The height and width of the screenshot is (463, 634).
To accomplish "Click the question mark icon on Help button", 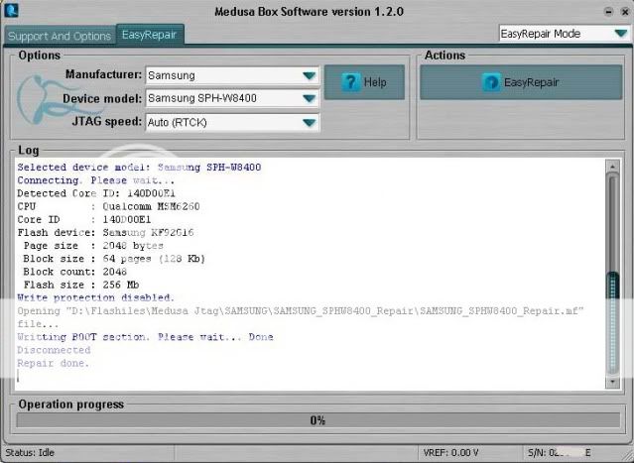I will click(350, 82).
